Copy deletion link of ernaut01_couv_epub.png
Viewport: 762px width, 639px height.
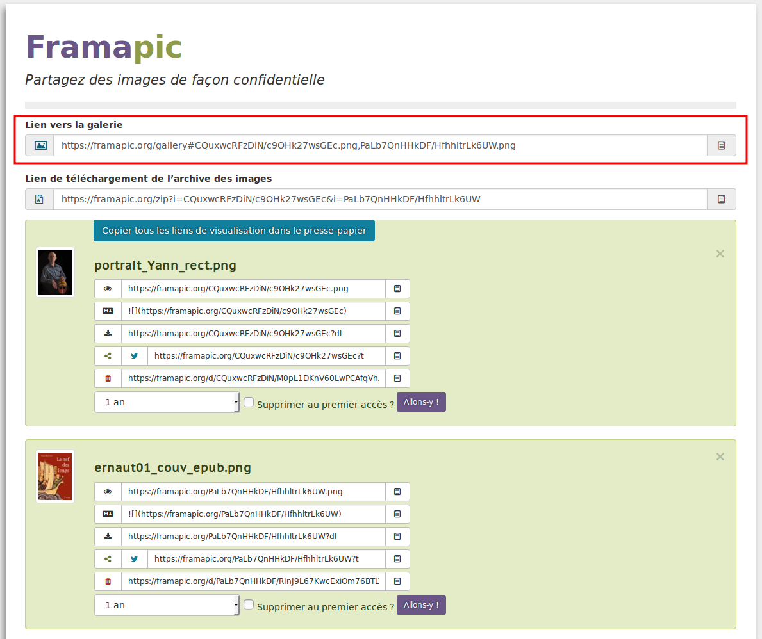click(x=397, y=581)
